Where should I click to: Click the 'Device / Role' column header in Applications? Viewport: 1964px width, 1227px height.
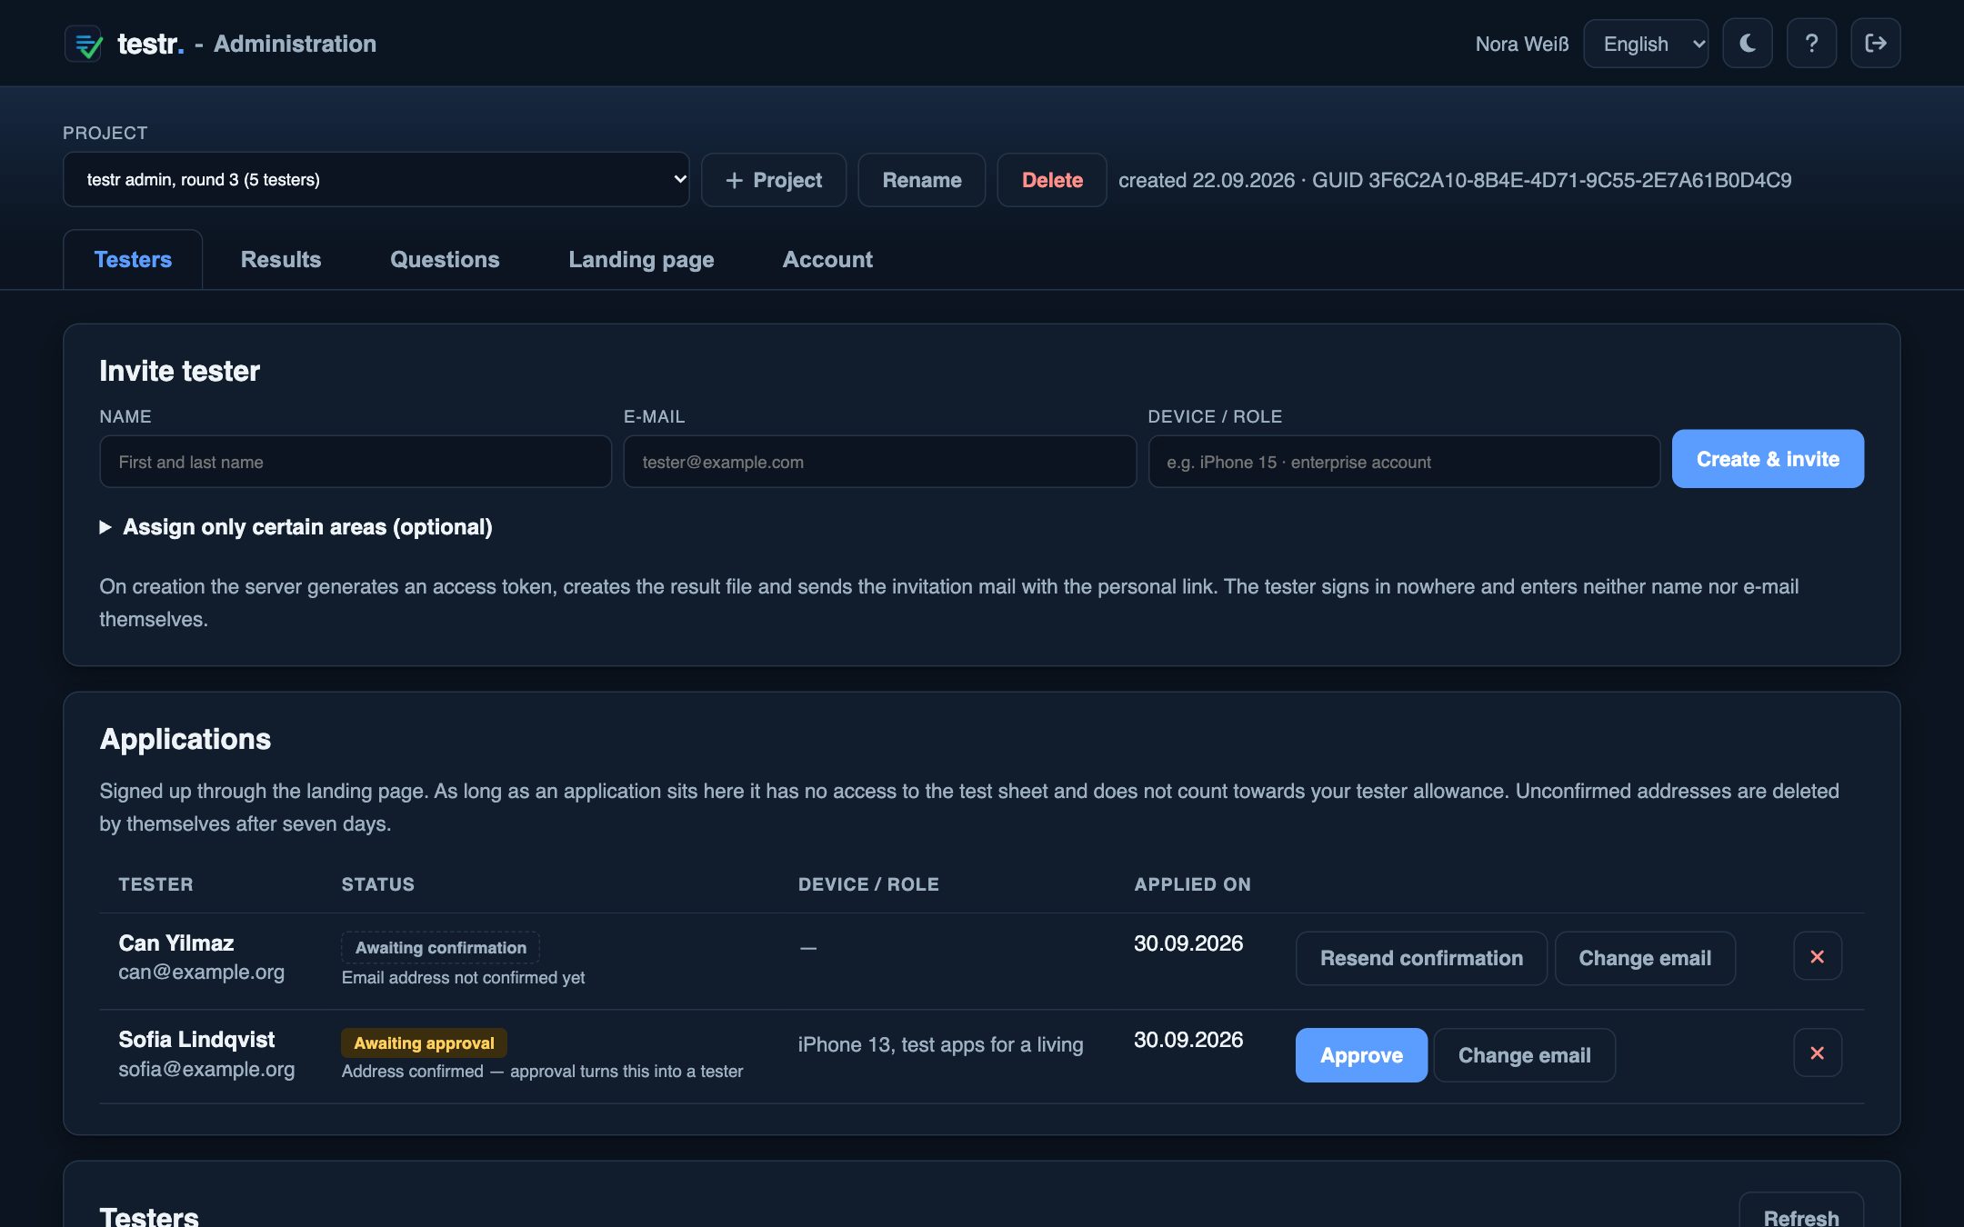click(x=868, y=884)
